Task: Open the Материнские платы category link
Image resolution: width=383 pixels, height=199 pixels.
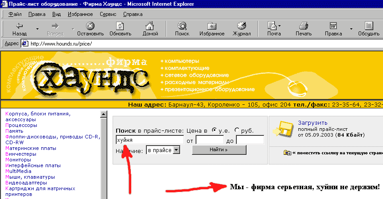Action: click(x=31, y=148)
